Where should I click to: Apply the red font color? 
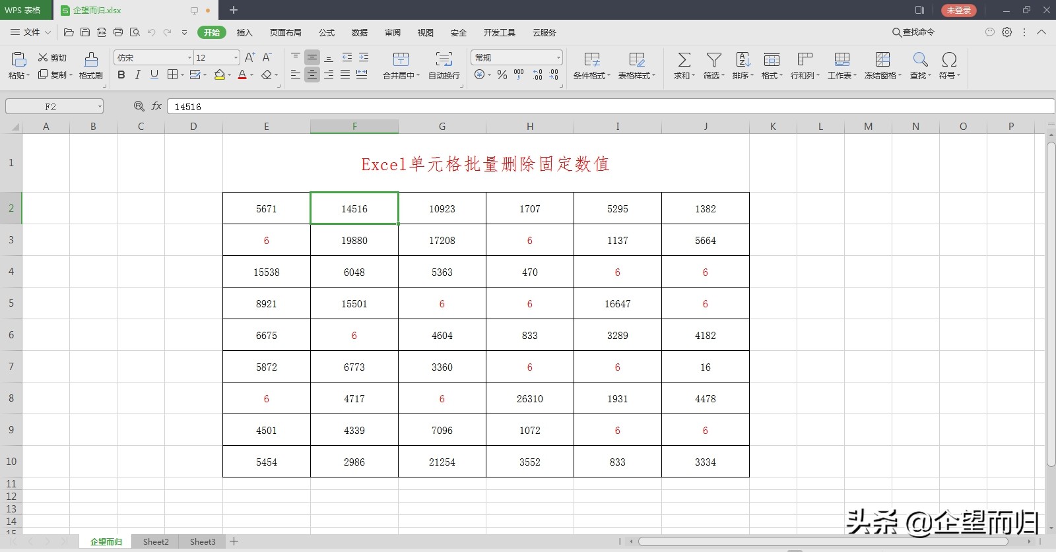[242, 75]
